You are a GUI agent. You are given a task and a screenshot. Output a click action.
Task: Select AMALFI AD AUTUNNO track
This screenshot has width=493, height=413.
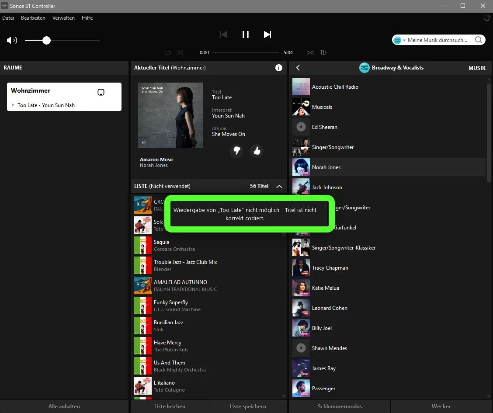coord(208,285)
